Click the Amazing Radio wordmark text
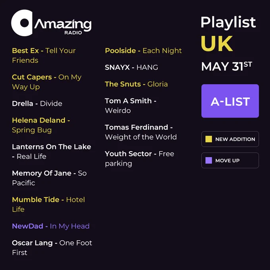Image resolution: width=270 pixels, height=270 pixels. tap(63, 27)
